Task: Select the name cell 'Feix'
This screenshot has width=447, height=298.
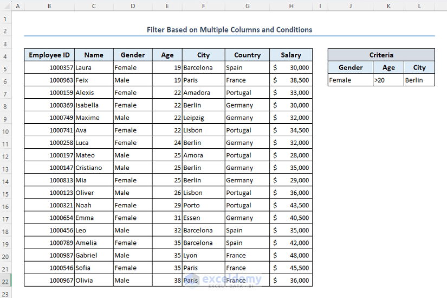Action: point(94,80)
